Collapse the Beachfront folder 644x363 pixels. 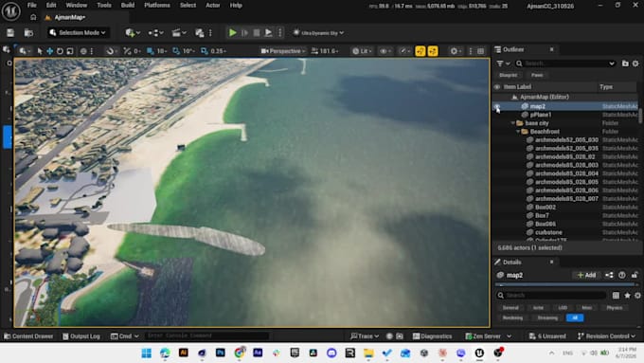[518, 132]
